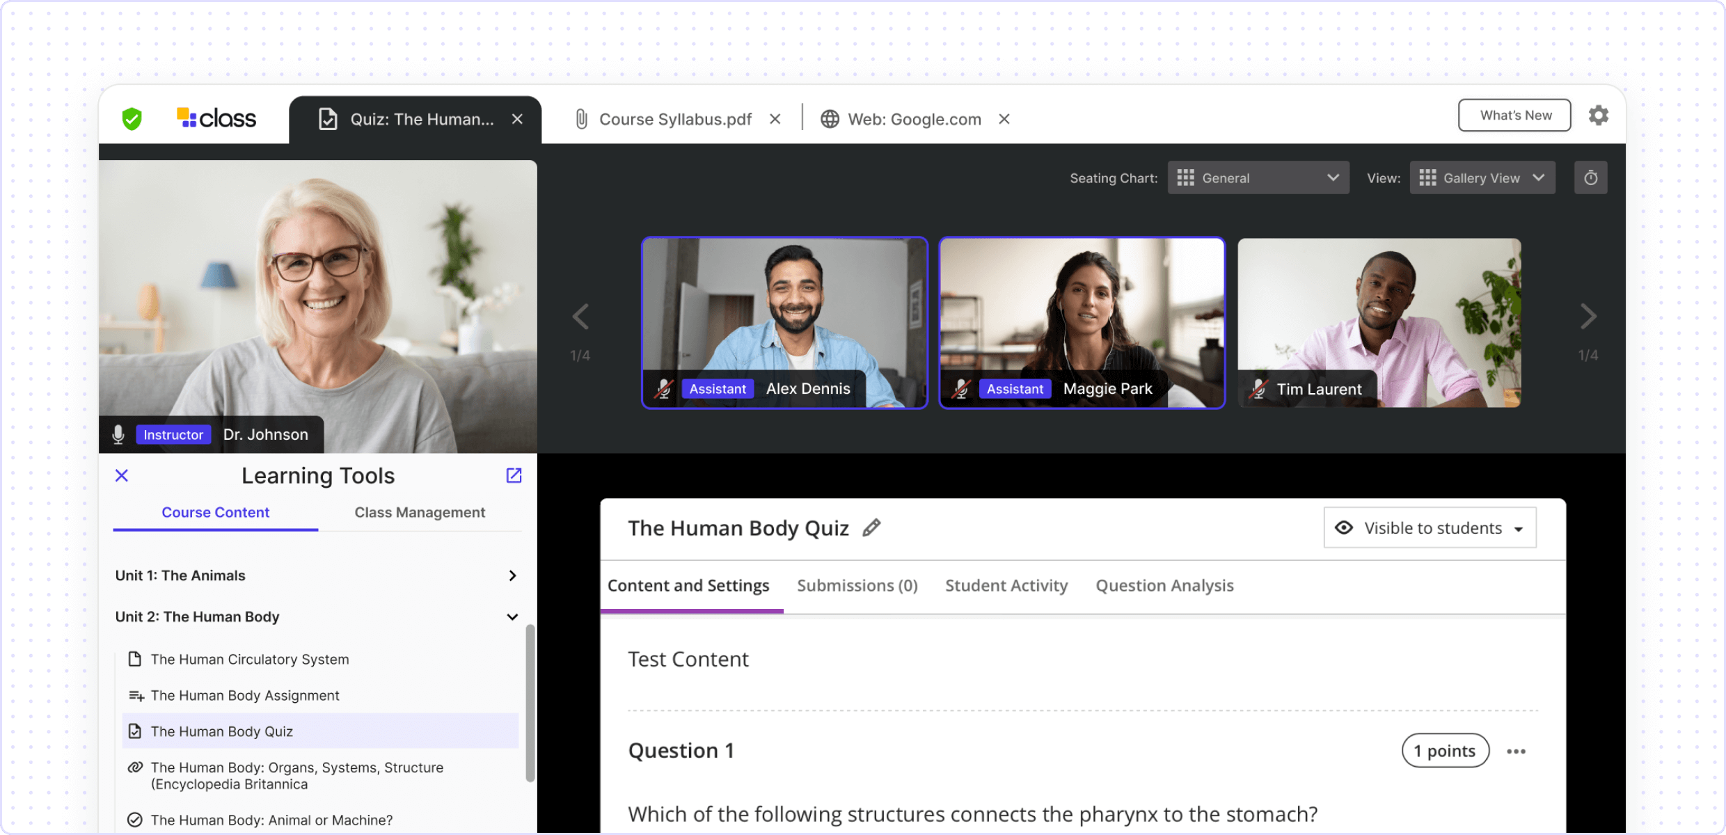Click the What's New button
1726x835 pixels.
(x=1514, y=116)
